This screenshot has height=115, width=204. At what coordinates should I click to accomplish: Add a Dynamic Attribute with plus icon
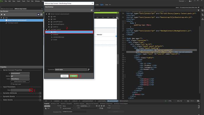click(40, 93)
